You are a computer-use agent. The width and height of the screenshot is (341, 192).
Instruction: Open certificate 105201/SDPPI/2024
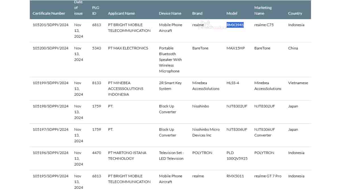[x=51, y=25]
